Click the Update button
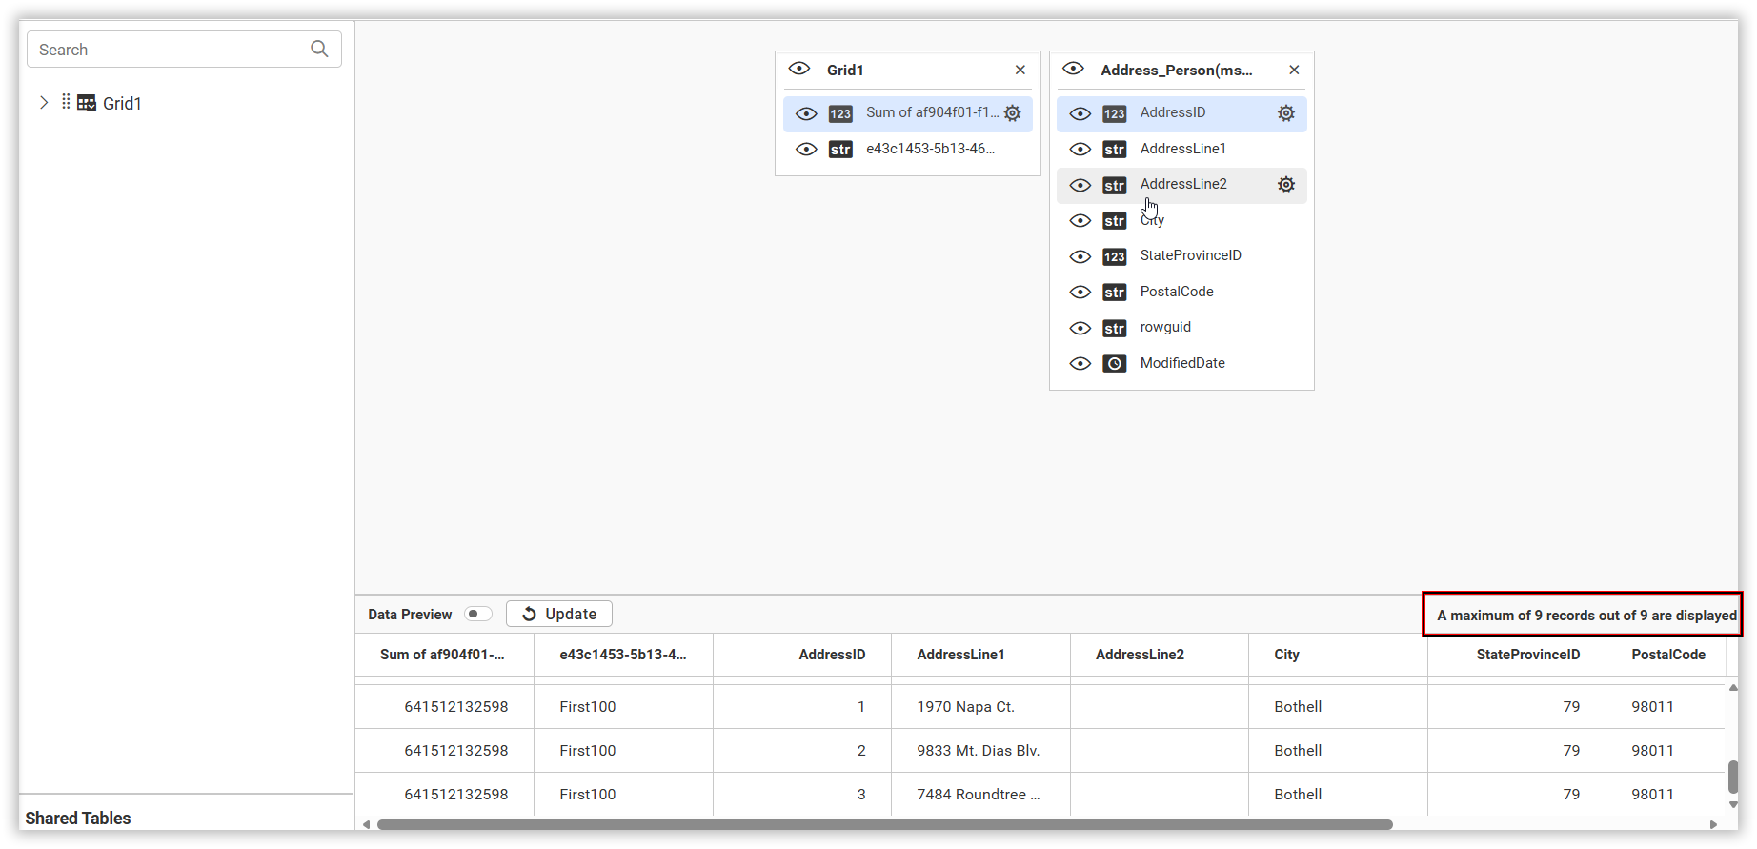Image resolution: width=1757 pixels, height=849 pixels. (559, 614)
